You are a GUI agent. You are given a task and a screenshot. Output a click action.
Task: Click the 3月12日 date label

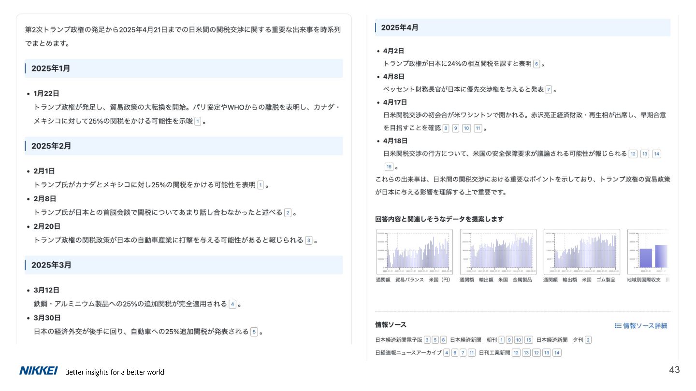click(x=46, y=290)
